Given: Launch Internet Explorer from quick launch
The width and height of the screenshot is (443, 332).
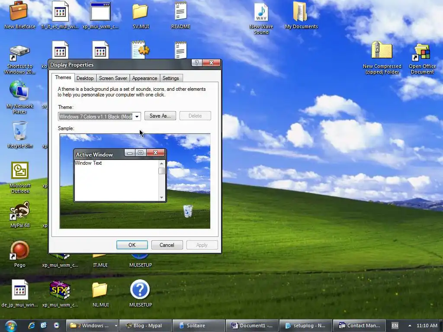Looking at the screenshot, I should [31, 326].
